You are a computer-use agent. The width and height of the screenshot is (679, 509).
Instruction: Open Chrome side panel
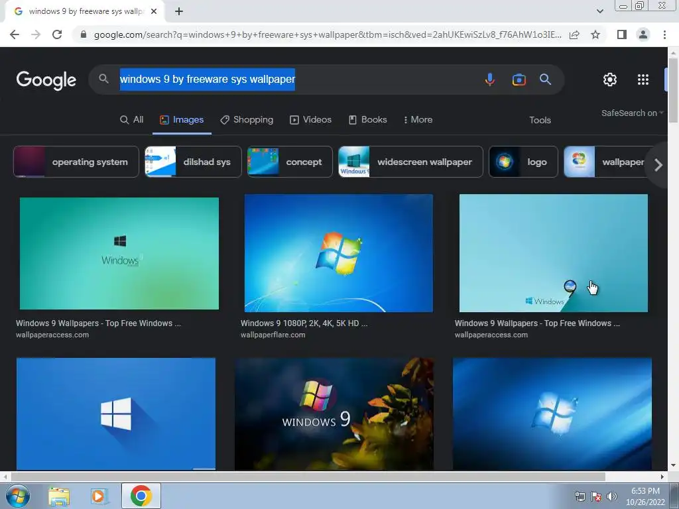(622, 34)
